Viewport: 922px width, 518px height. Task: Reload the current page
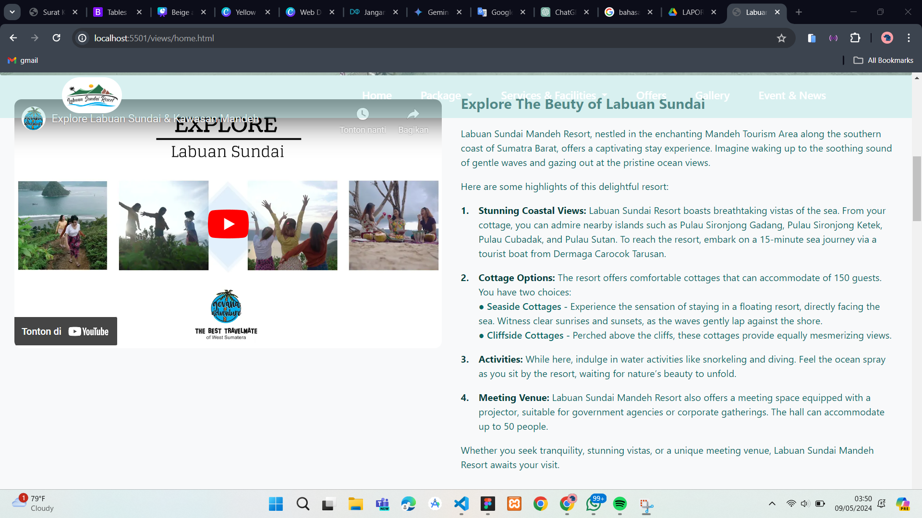(x=56, y=38)
